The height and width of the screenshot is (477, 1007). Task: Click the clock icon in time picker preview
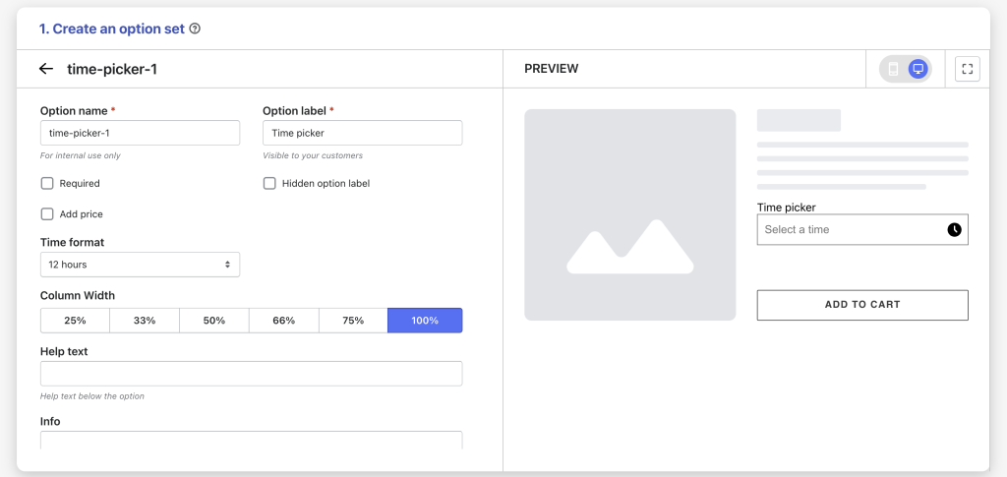coord(954,229)
